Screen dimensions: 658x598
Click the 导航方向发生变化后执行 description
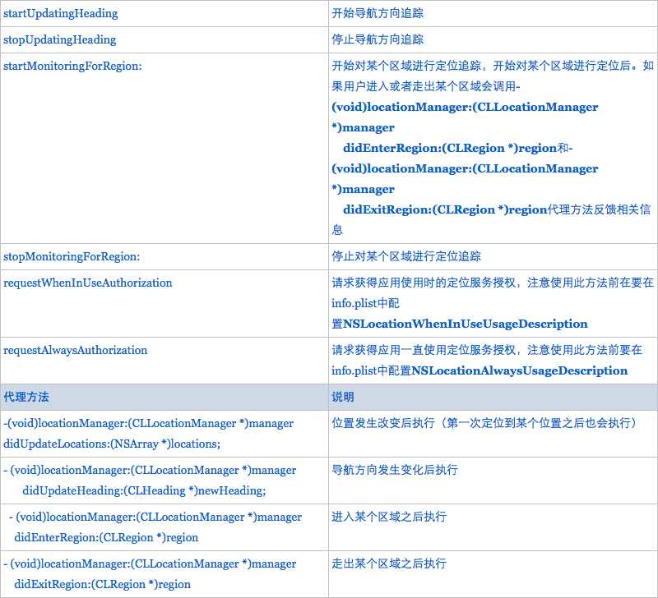click(x=395, y=470)
